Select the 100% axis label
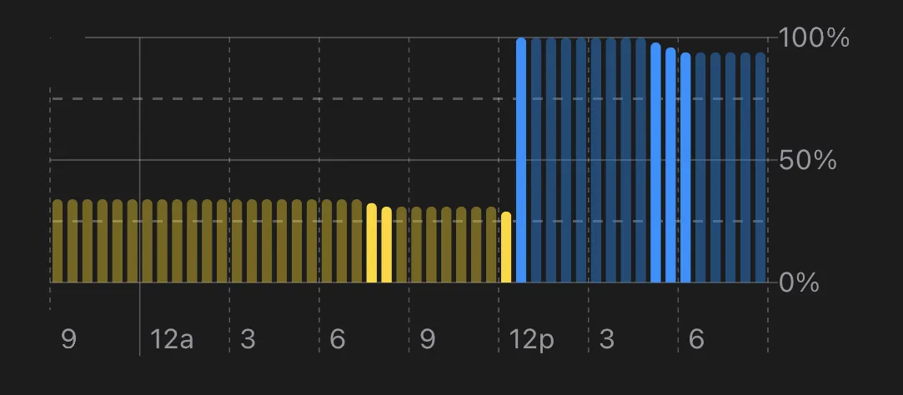The image size is (903, 395). coord(814,38)
